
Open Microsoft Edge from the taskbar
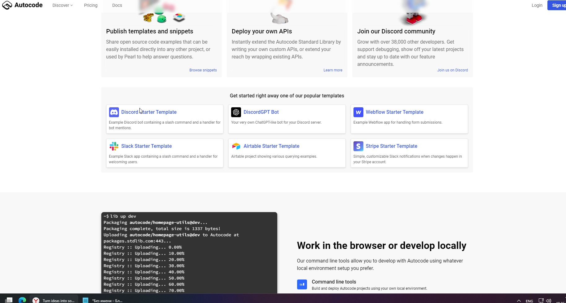coord(22,300)
